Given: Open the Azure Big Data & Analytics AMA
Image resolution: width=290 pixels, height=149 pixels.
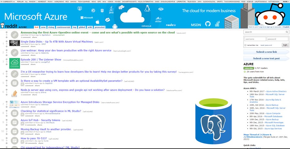Looking at the screenshot, I should point(265,101).
